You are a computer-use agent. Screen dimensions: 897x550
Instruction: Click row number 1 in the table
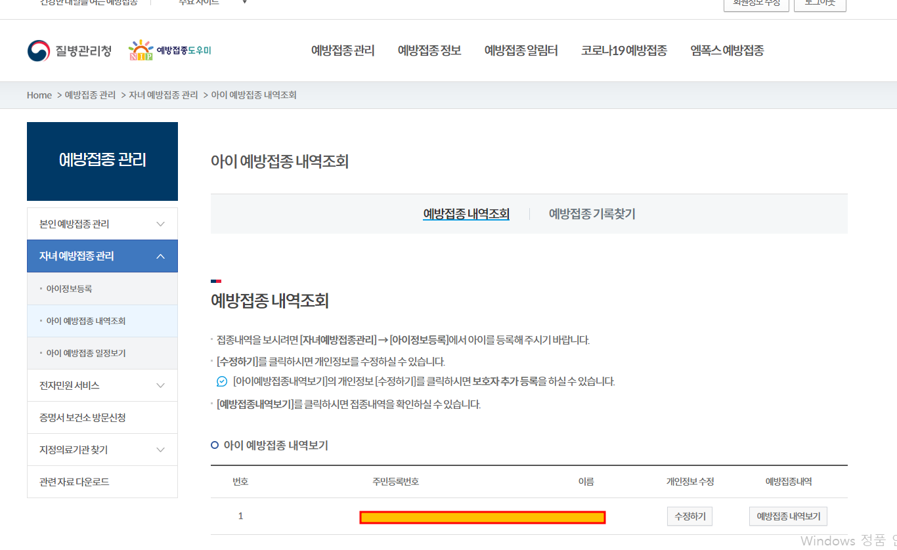click(240, 517)
